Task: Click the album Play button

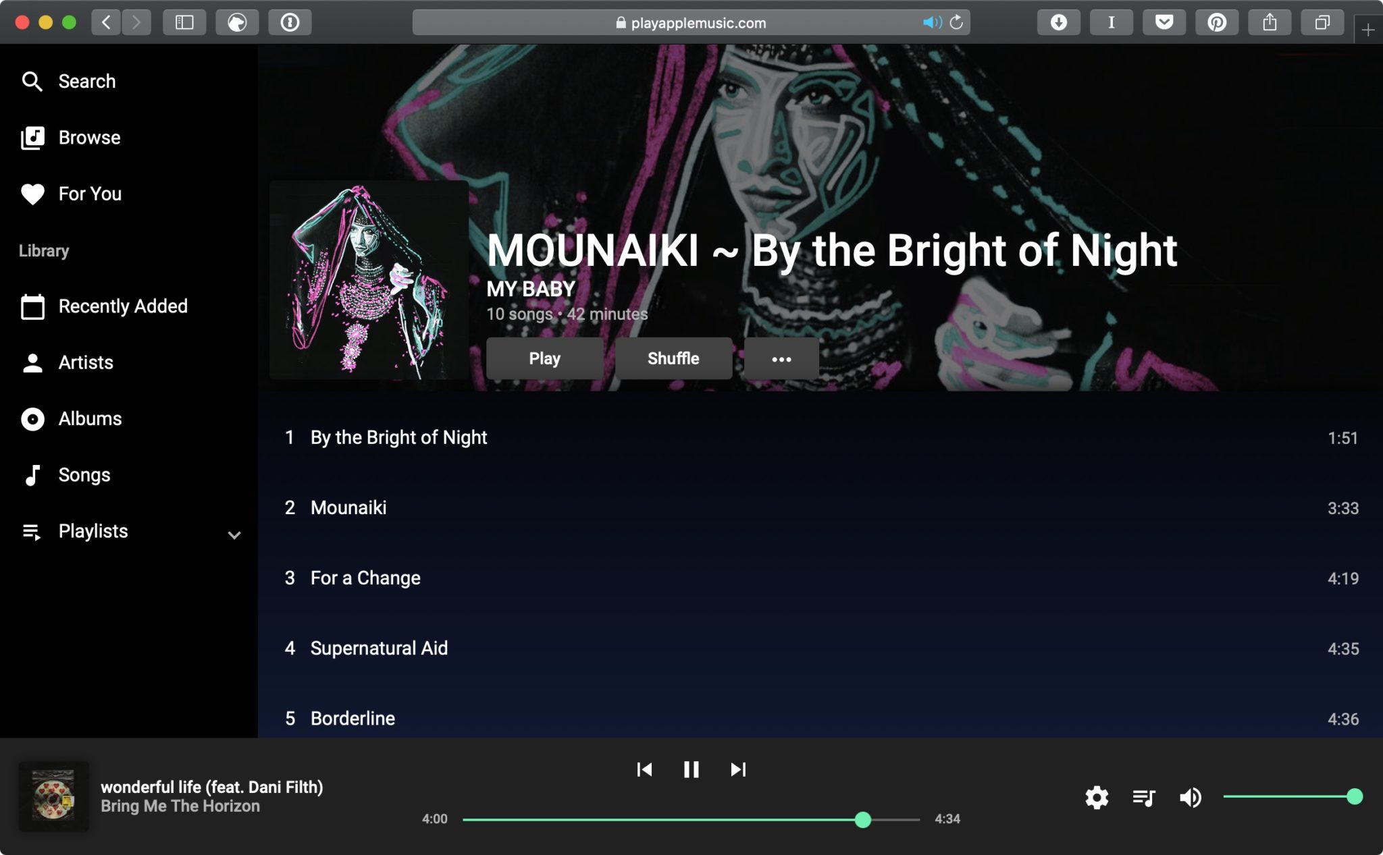Action: [x=544, y=359]
